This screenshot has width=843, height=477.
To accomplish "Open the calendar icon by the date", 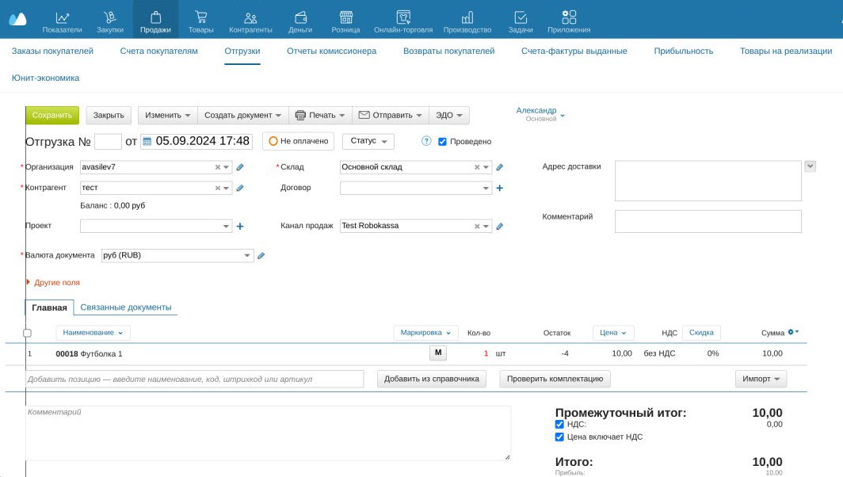I will (147, 142).
